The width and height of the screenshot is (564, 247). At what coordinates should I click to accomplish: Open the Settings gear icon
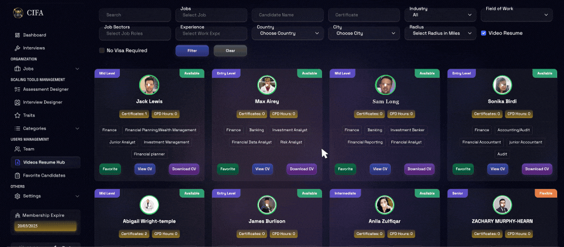point(17,196)
